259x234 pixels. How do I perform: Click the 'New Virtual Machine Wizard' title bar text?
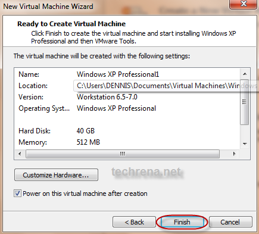pos(48,7)
